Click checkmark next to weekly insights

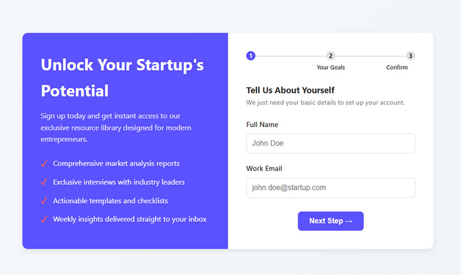click(44, 219)
